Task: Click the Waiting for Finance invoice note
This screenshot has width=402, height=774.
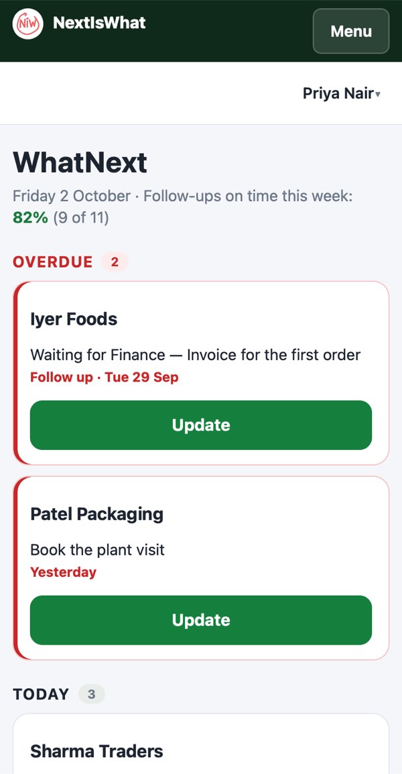Action: 196,354
